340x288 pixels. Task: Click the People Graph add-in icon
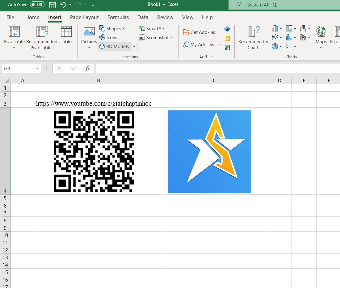coord(227,47)
